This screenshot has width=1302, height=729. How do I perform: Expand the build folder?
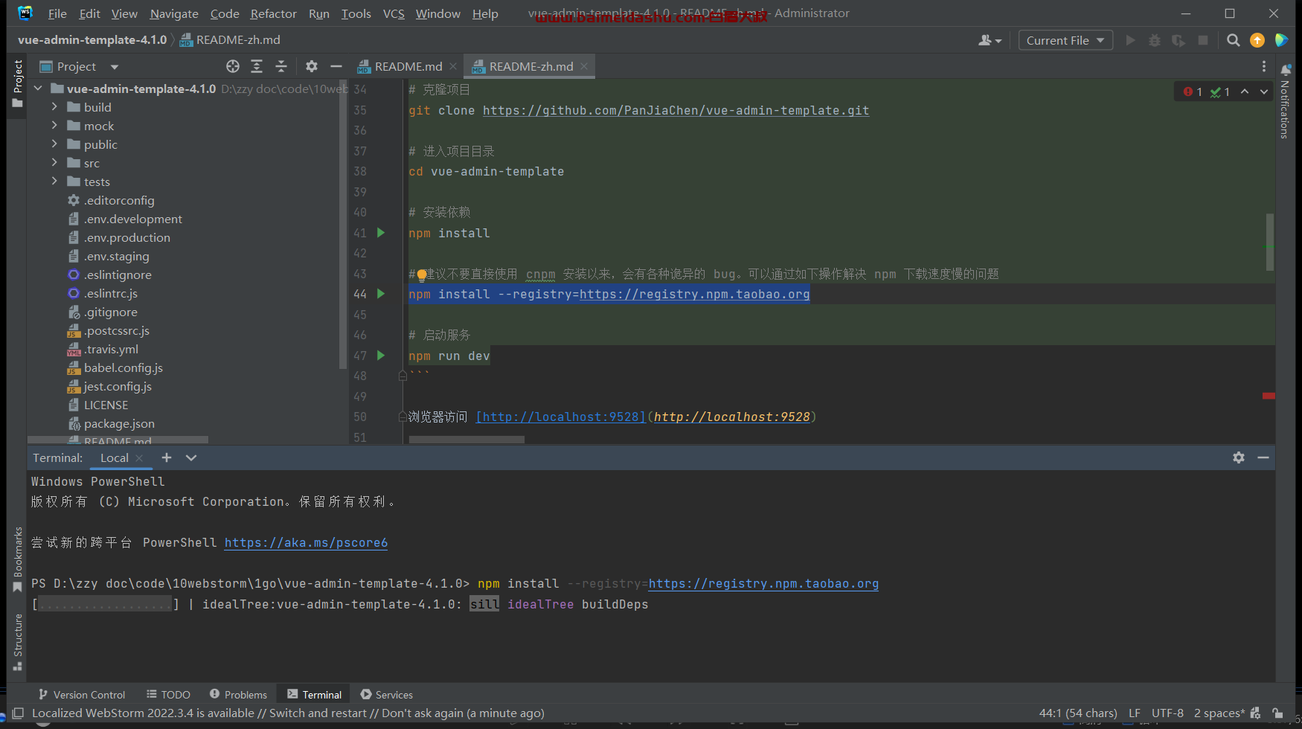click(54, 107)
